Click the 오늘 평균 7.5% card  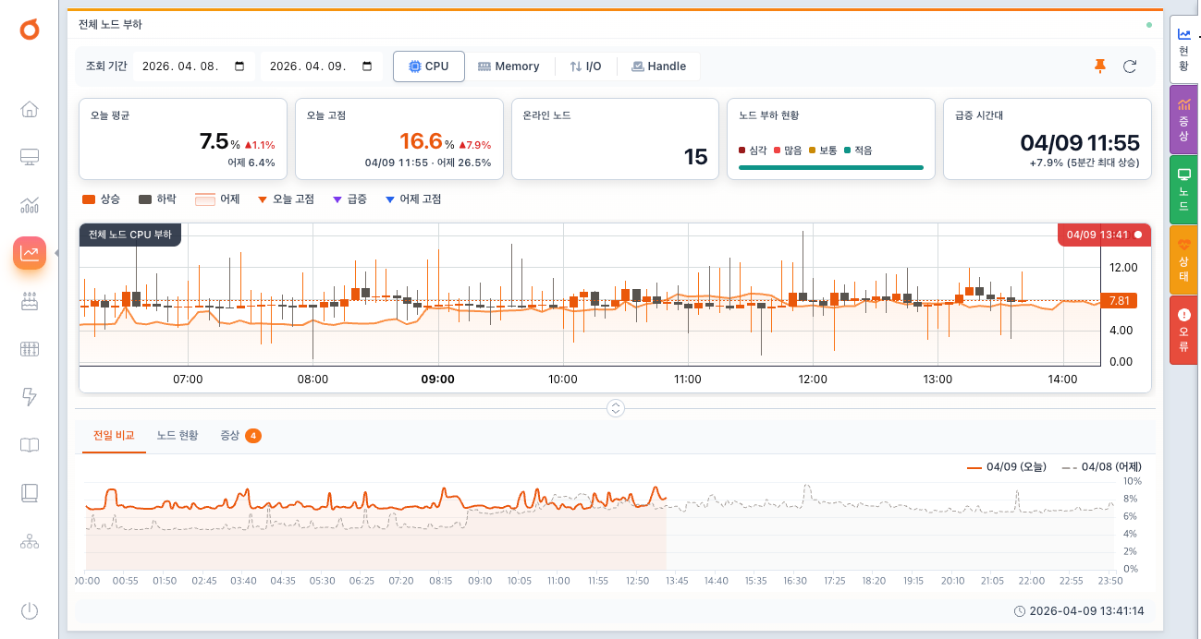(183, 139)
